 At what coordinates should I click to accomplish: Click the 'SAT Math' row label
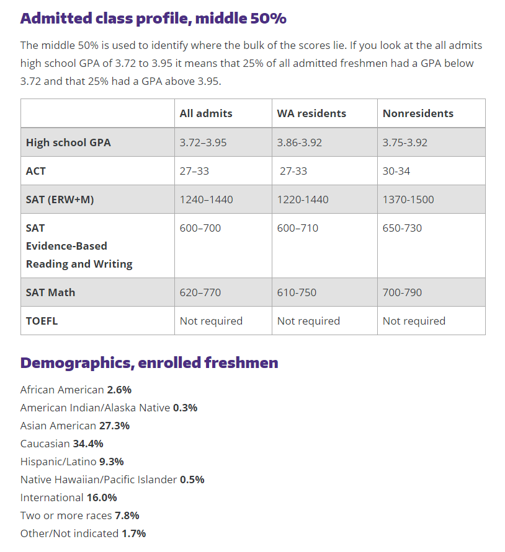(50, 292)
